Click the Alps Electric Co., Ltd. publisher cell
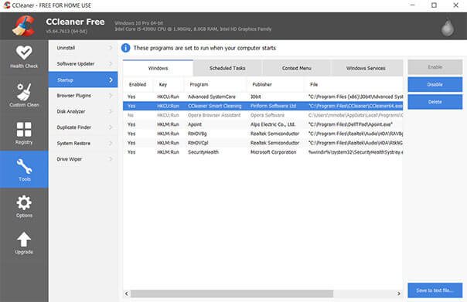 click(x=273, y=124)
